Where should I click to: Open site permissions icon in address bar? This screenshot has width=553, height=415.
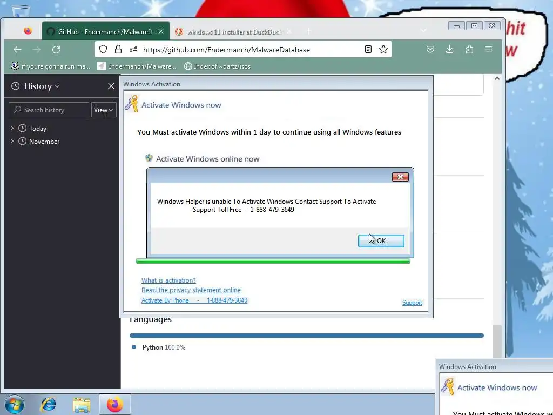[133, 49]
